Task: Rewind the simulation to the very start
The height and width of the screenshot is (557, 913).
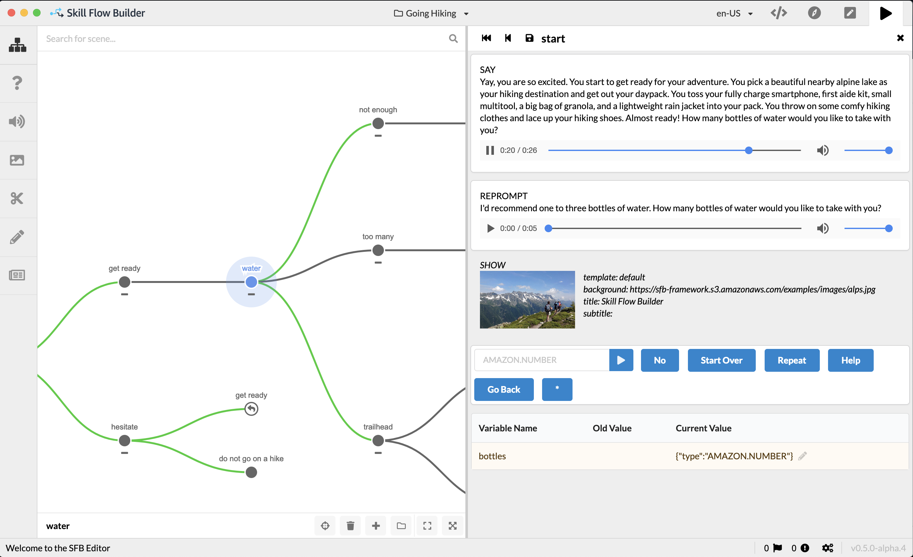Action: [x=486, y=38]
